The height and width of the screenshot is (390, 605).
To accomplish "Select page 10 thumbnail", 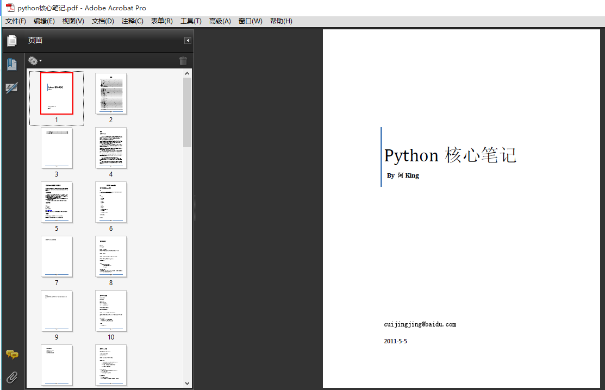I will click(x=111, y=311).
